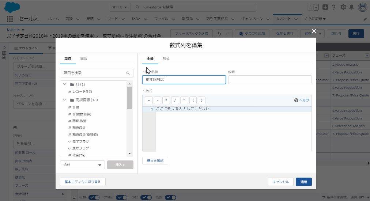Open the フェーズ column header dropdown
This screenshot has height=201, width=370.
(x=367, y=56)
